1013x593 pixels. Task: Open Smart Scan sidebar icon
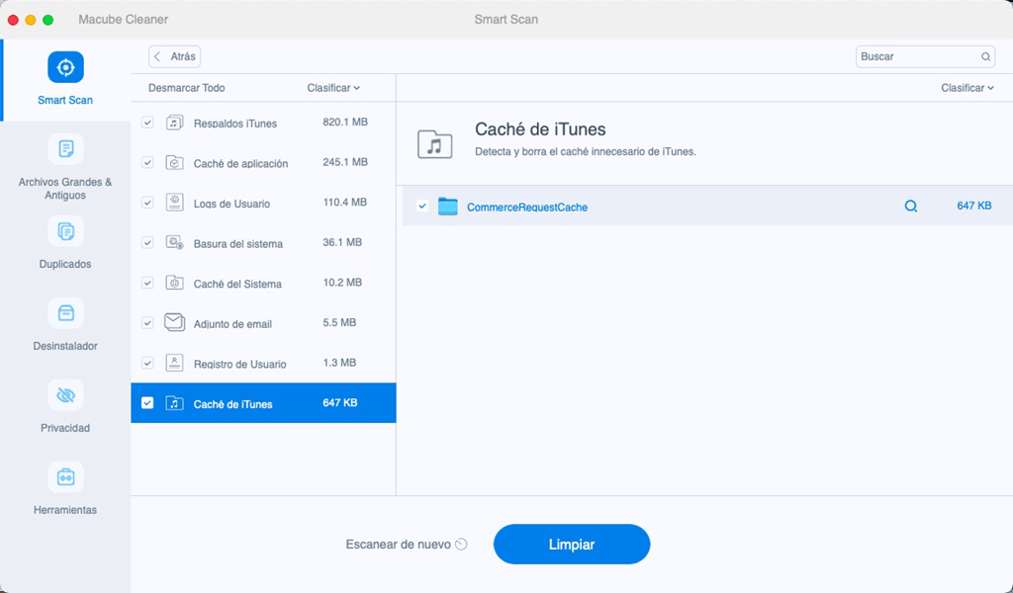pyautogui.click(x=65, y=67)
